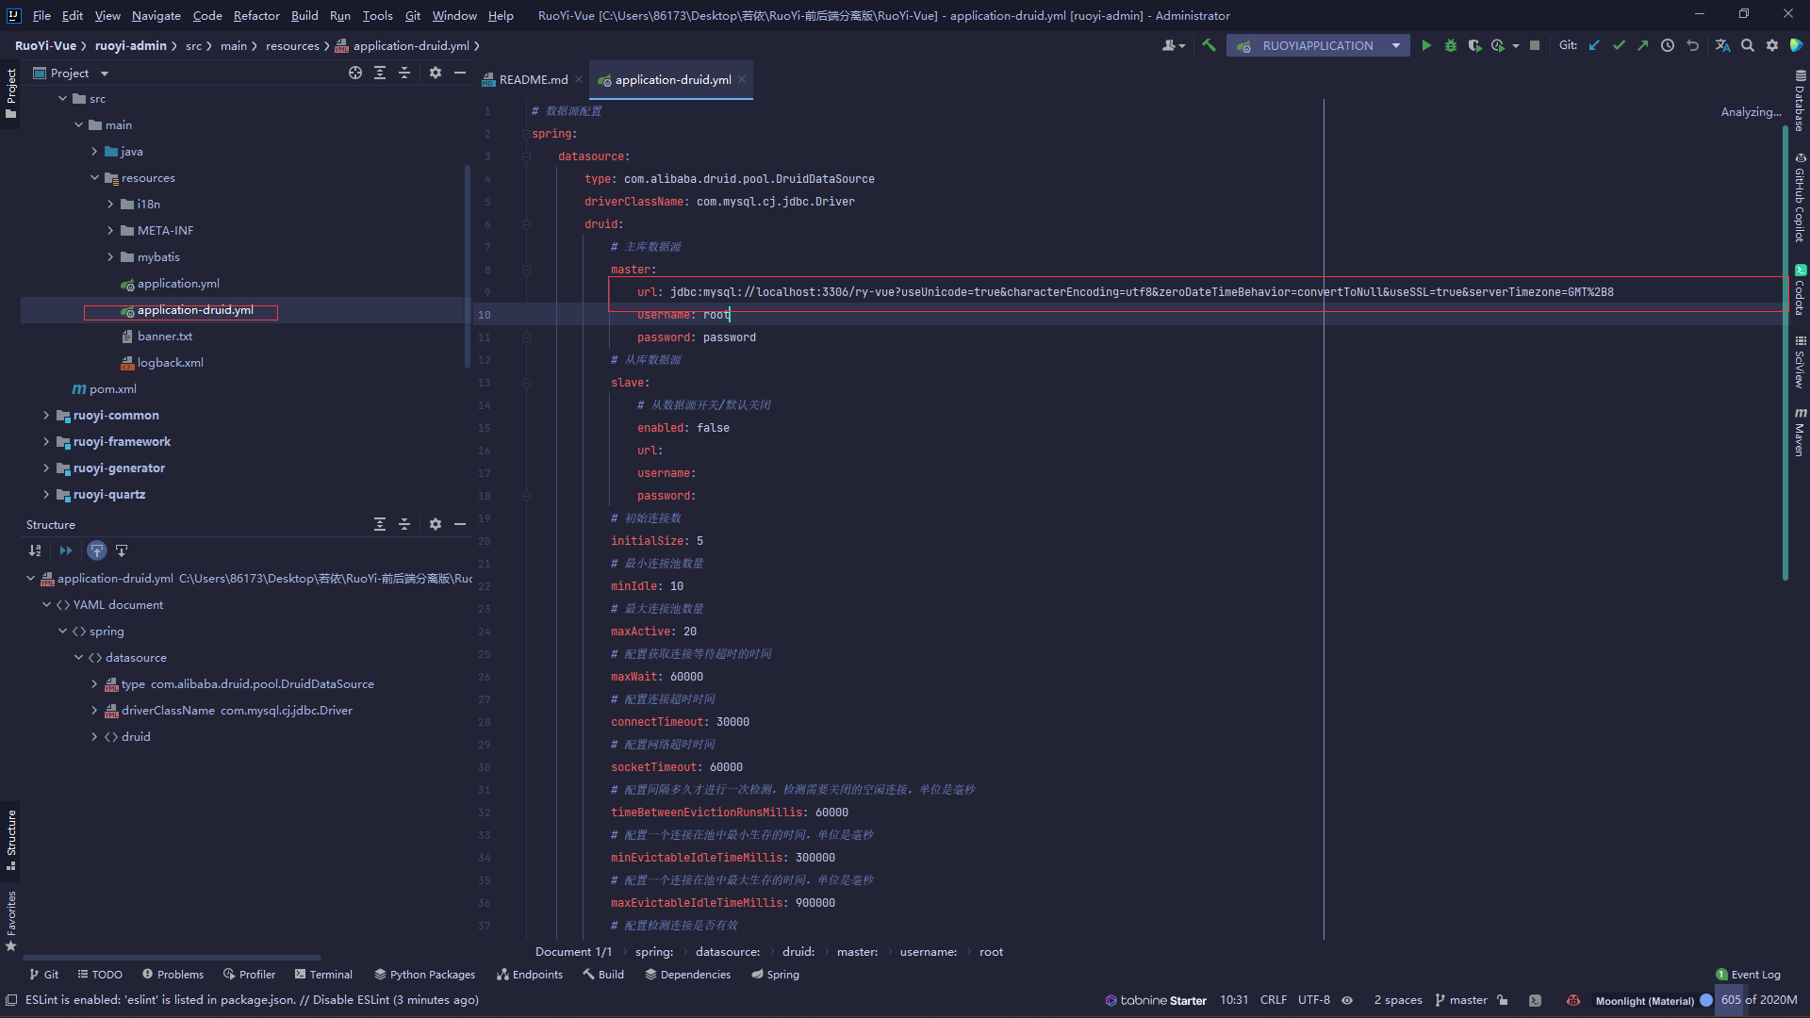Expand the ruoyi-common module
This screenshot has height=1018, width=1810.
click(46, 415)
